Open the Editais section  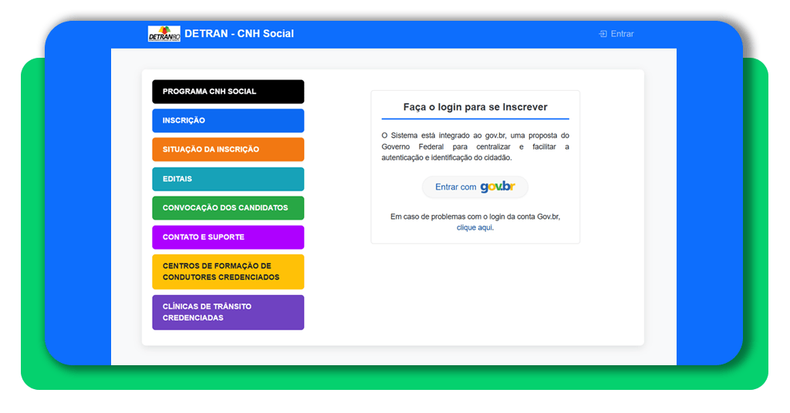[x=228, y=179]
